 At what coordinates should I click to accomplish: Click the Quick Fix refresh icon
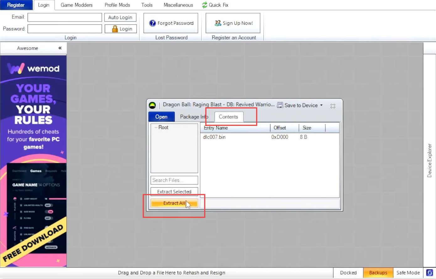click(x=205, y=5)
